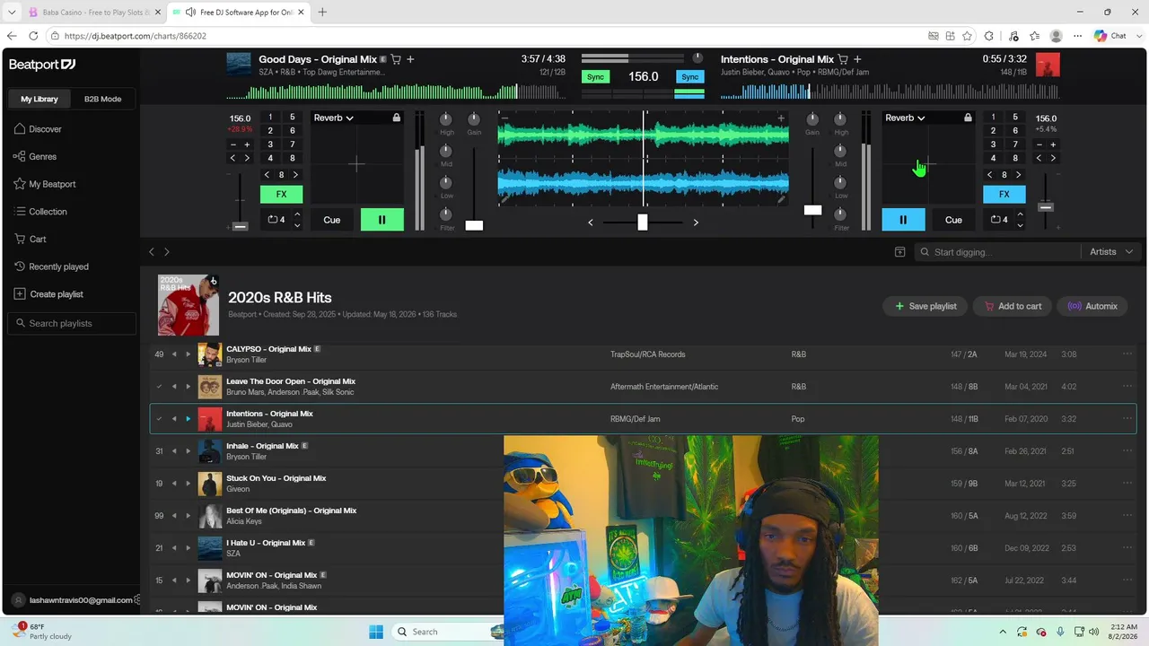
Task: Toggle the 4-beat loop on the left deck
Action: pos(276,220)
